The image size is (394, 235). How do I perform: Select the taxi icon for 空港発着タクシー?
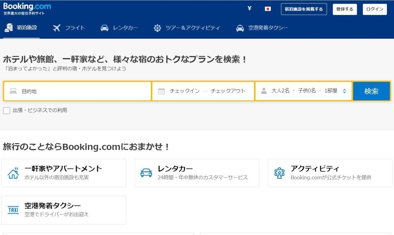pyautogui.click(x=240, y=28)
